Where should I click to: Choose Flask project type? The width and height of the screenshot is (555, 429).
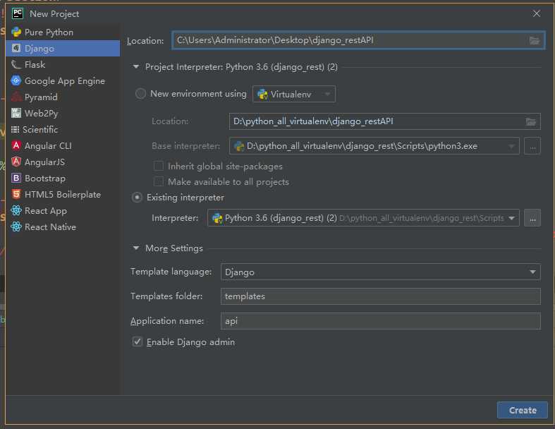click(63, 64)
